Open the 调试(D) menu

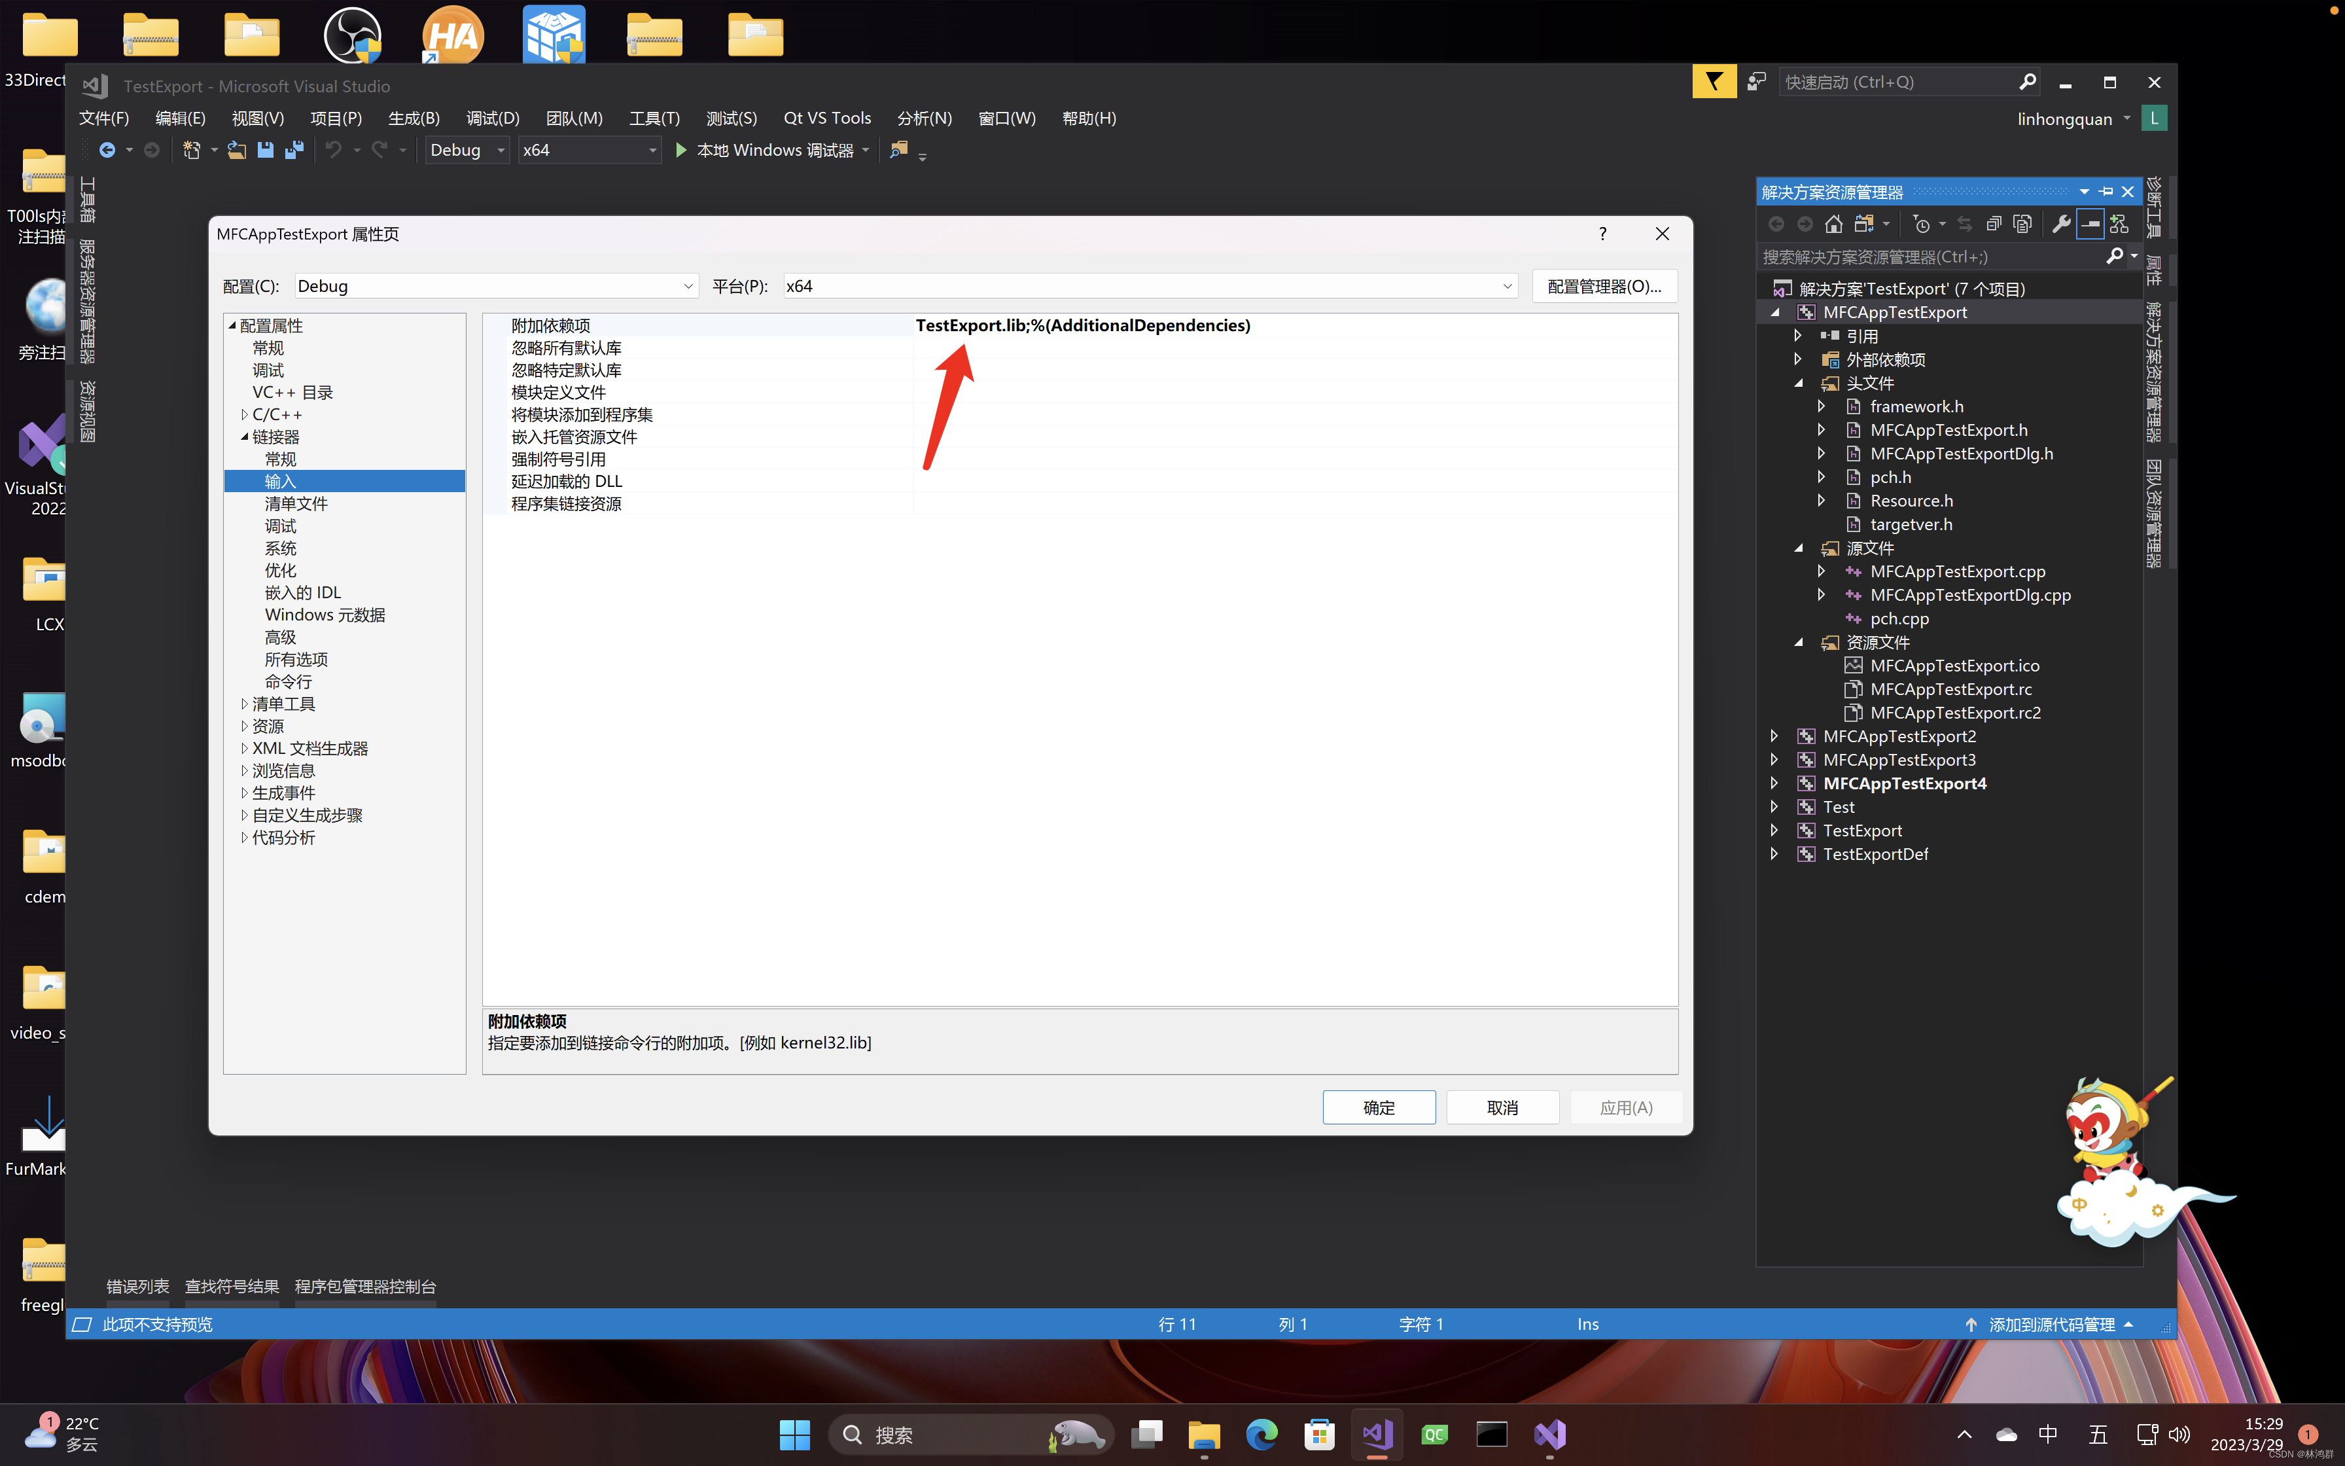(x=492, y=118)
